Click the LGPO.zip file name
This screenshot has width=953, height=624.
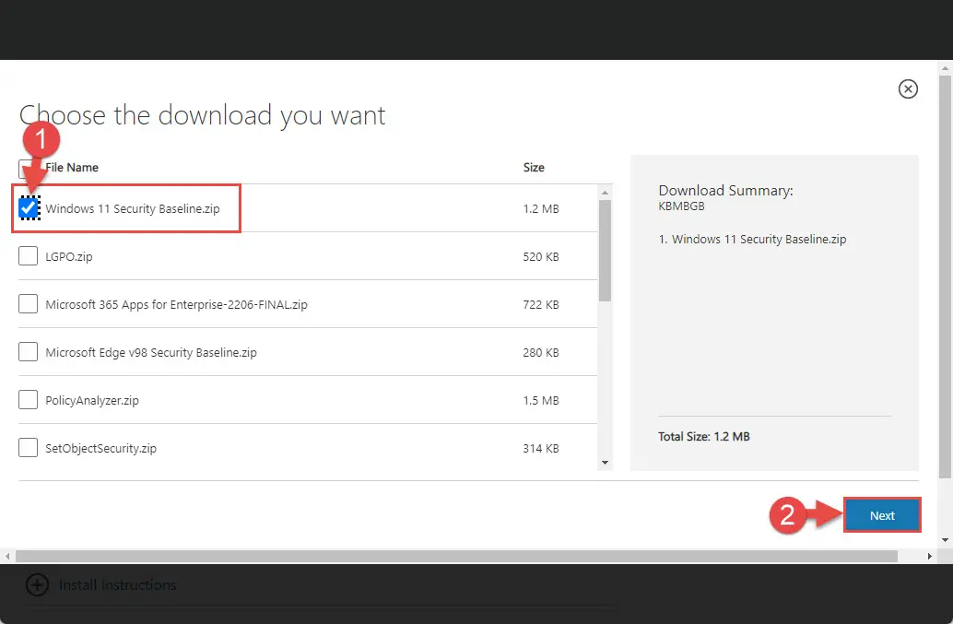pyautogui.click(x=69, y=256)
